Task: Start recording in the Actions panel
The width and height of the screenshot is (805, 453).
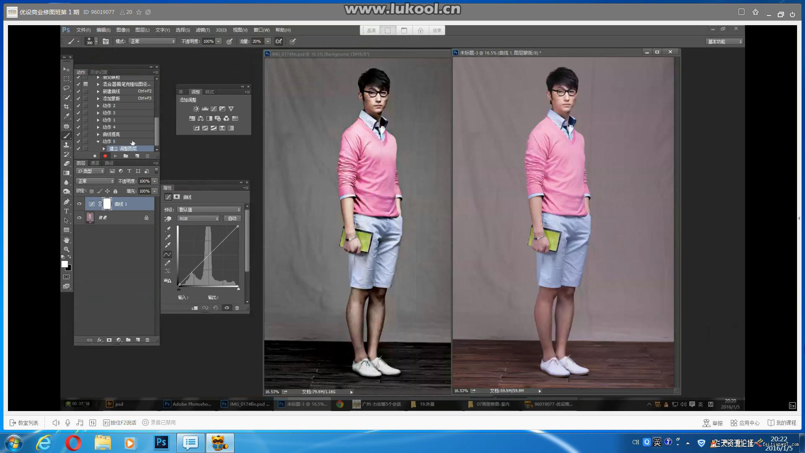Action: click(x=105, y=156)
